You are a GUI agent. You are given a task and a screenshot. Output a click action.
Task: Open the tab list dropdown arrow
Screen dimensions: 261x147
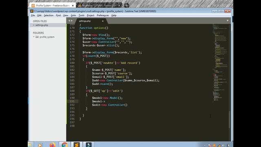(228, 21)
